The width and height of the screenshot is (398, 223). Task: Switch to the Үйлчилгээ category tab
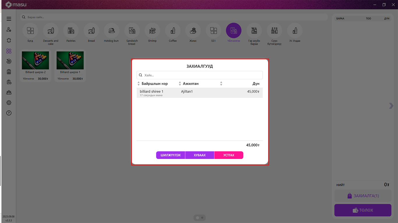click(233, 31)
